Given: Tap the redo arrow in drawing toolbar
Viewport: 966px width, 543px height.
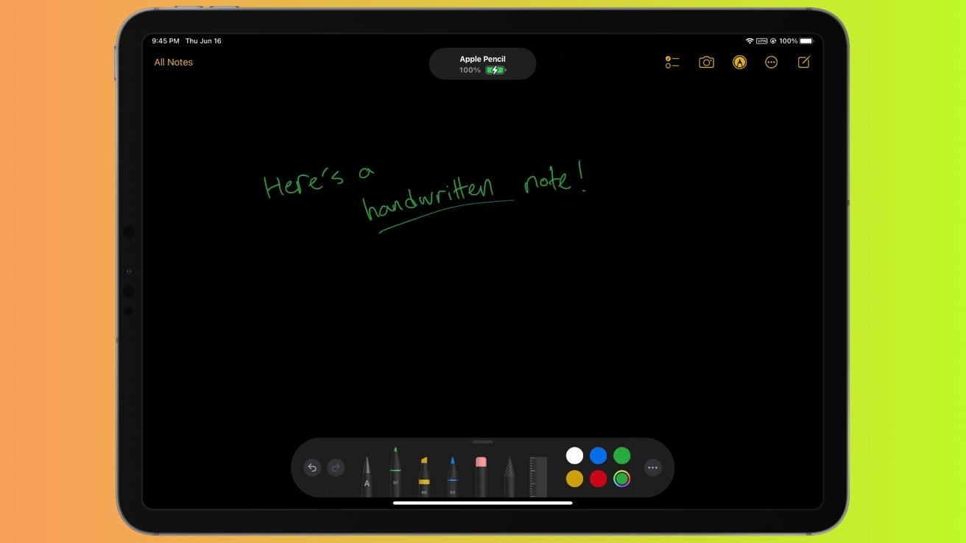Looking at the screenshot, I should (x=336, y=468).
